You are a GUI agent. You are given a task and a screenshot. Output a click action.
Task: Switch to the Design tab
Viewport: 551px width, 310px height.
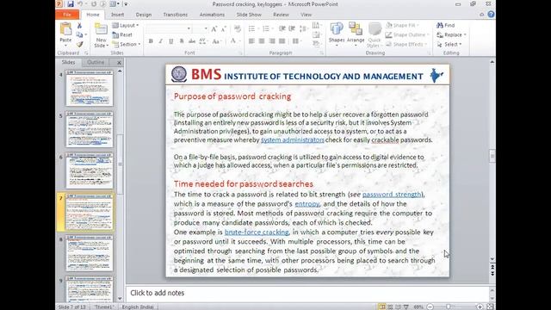tap(144, 15)
